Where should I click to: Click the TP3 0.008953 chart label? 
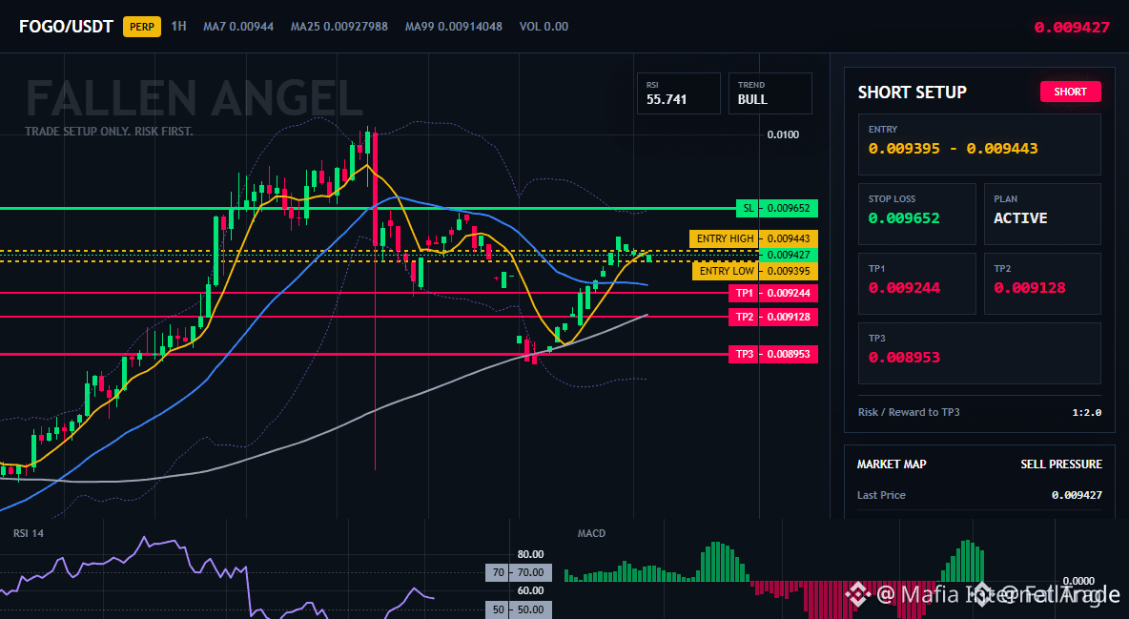[x=773, y=354]
